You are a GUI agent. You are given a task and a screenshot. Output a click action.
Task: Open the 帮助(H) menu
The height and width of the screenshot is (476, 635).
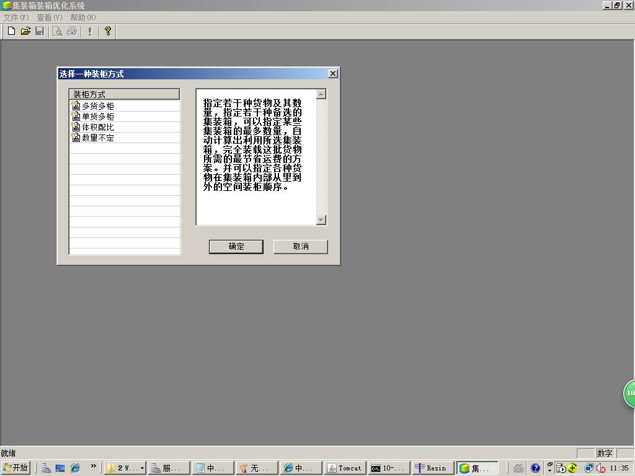[x=82, y=17]
